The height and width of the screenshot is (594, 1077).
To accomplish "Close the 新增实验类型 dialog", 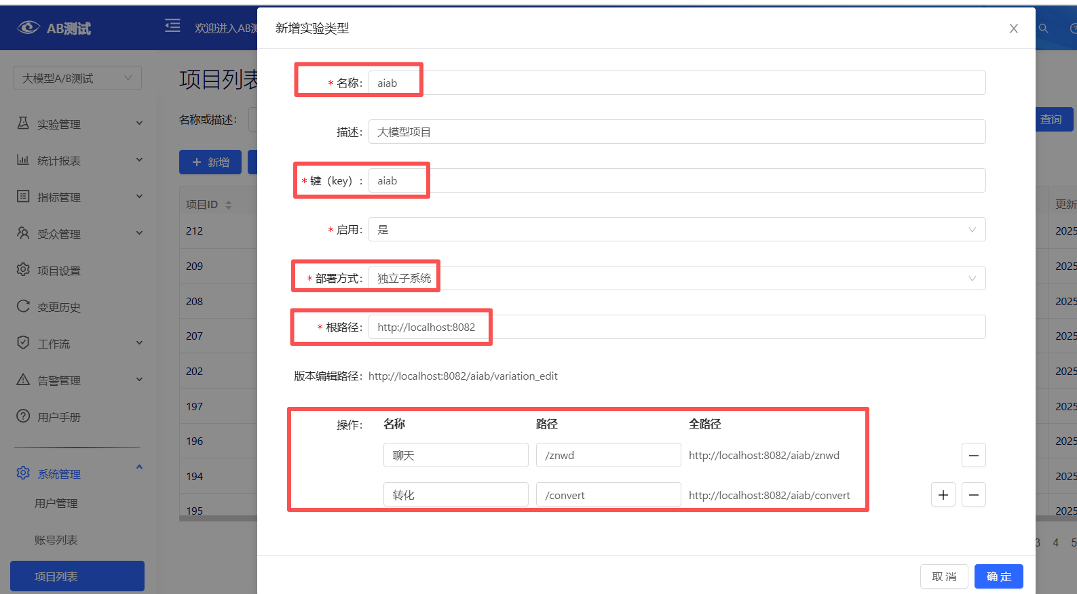I will [1013, 28].
